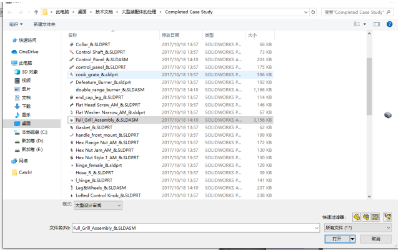Toggle the third quick filter icon
Image resolution: width=401 pixels, height=251 pixels.
[375, 217]
